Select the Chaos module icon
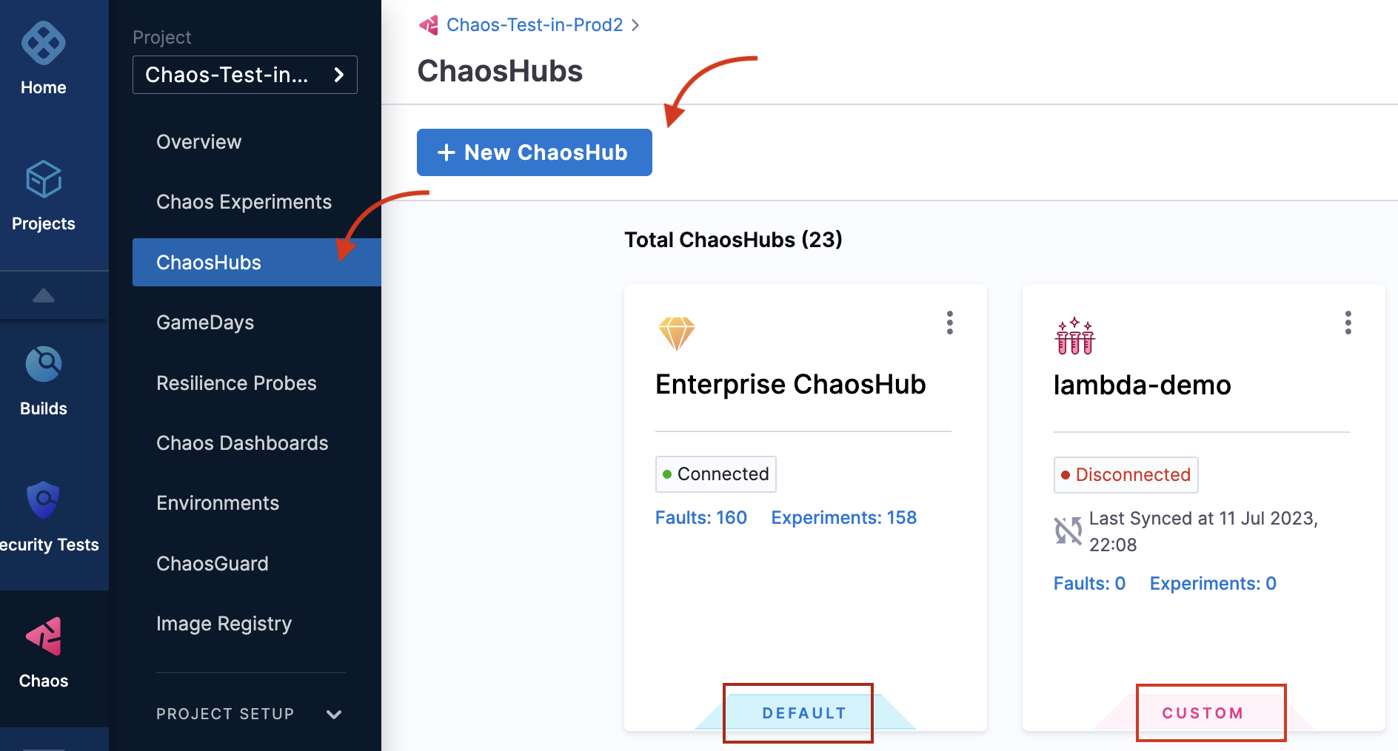Screen dimensions: 1398x751 [x=43, y=636]
